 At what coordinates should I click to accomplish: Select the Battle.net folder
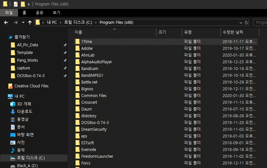(89, 82)
